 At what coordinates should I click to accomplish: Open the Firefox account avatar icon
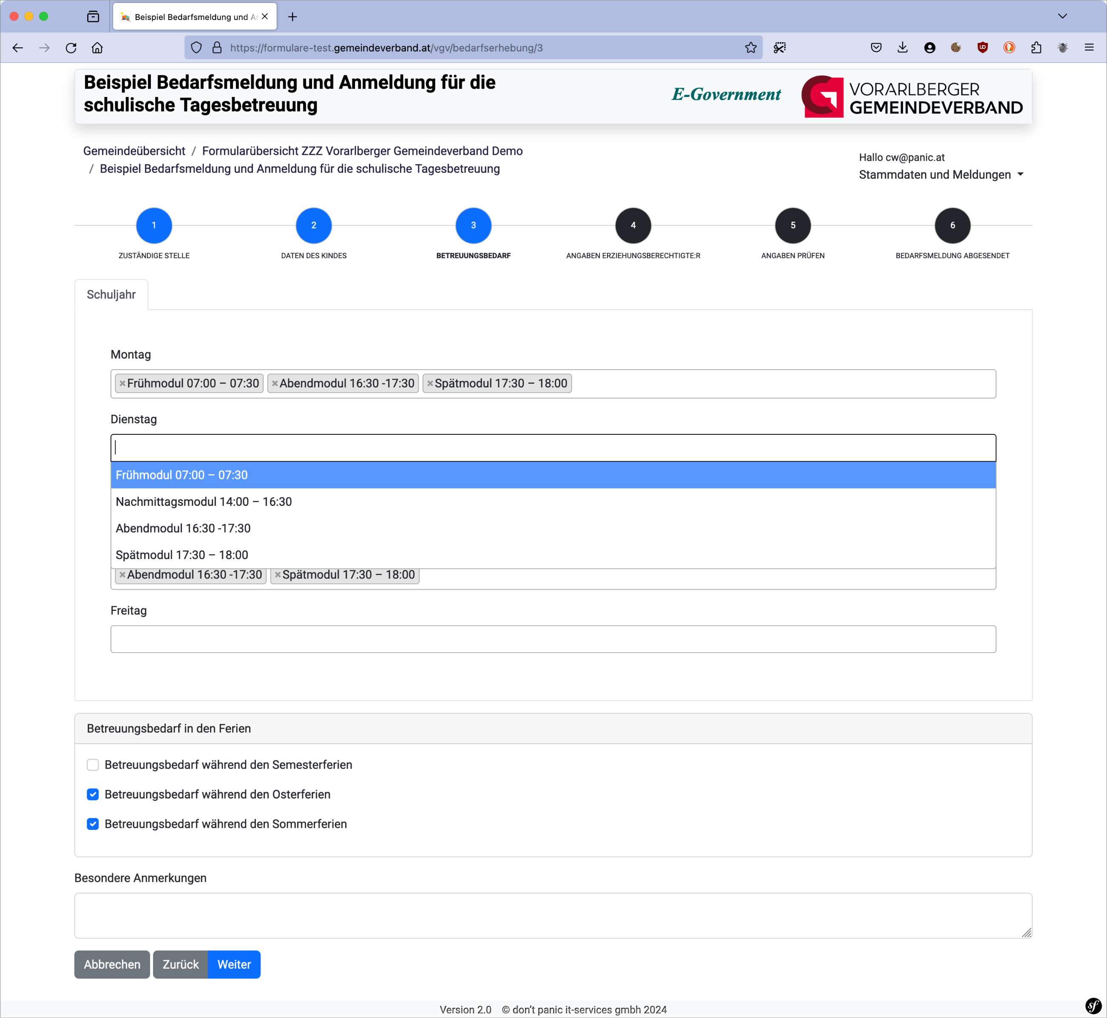[x=930, y=48]
